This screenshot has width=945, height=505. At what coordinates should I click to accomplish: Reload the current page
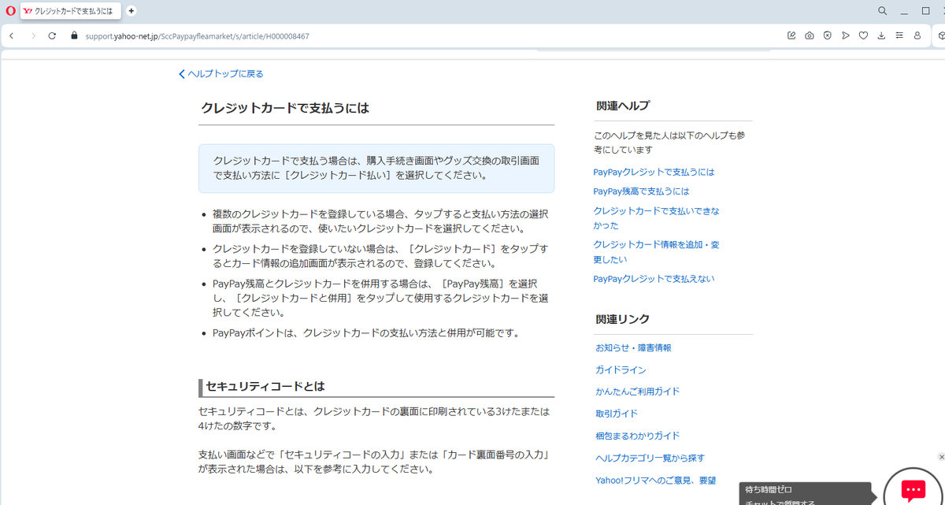(x=52, y=35)
